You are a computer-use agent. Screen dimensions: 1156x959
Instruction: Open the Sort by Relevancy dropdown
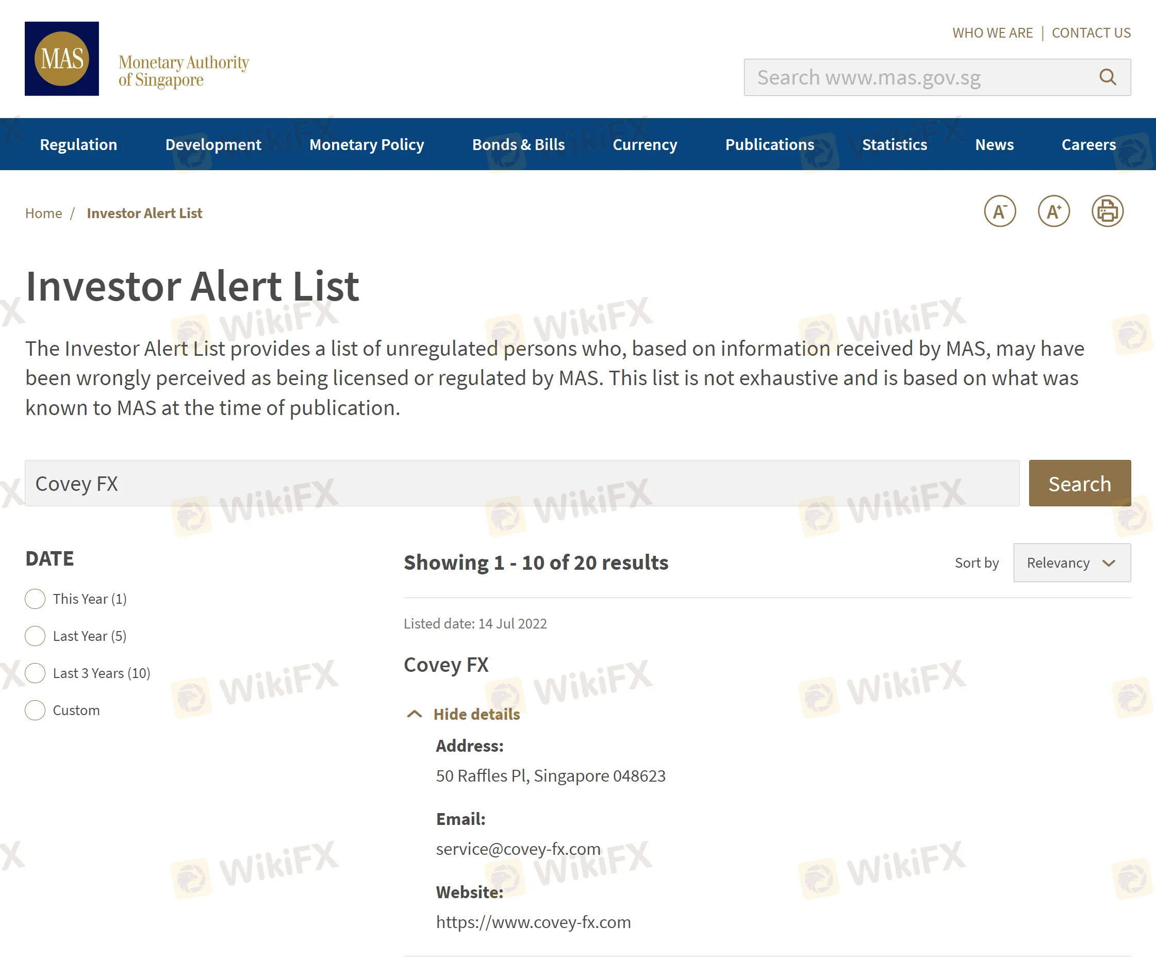(1071, 563)
